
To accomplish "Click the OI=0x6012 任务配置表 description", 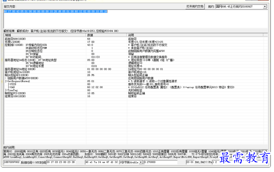I will click(x=181, y=87).
